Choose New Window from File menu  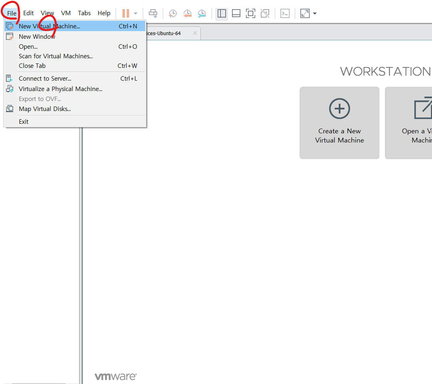(75, 37)
